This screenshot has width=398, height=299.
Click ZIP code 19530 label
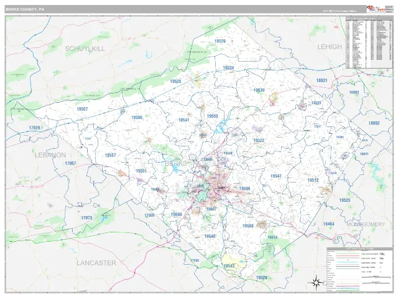259,90
